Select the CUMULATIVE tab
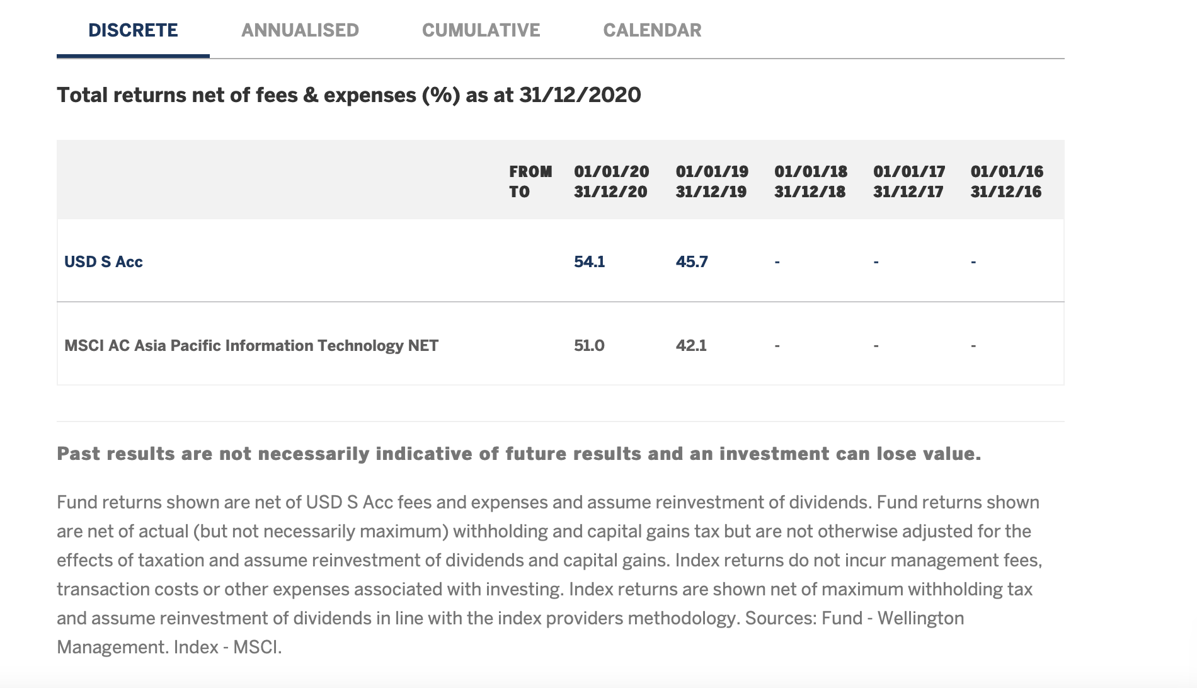 pyautogui.click(x=481, y=30)
